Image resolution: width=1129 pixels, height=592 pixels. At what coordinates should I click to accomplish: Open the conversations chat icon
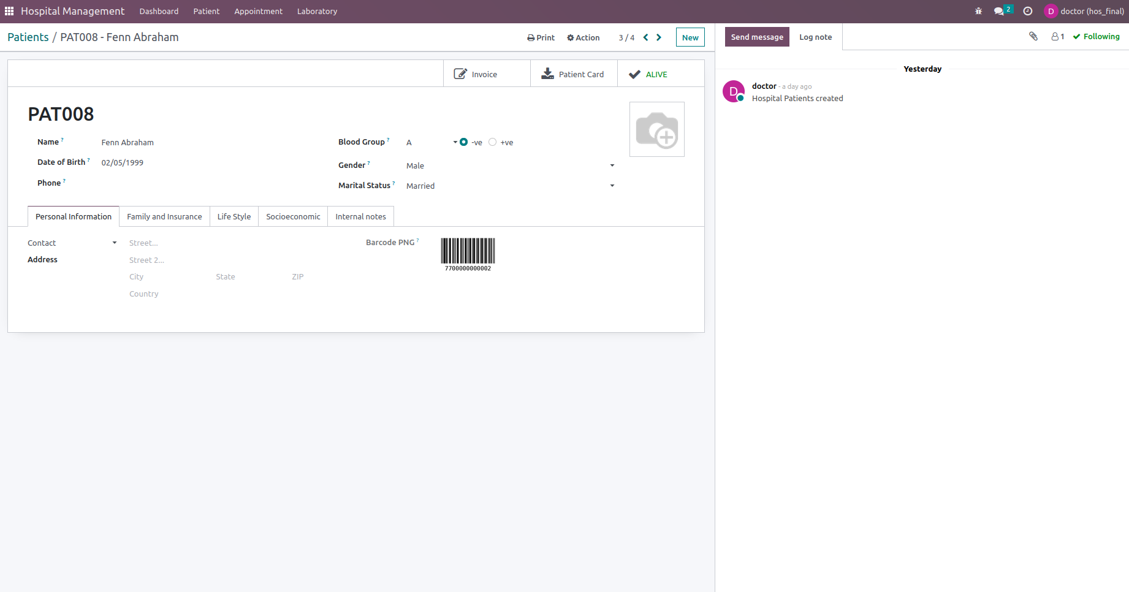(999, 11)
